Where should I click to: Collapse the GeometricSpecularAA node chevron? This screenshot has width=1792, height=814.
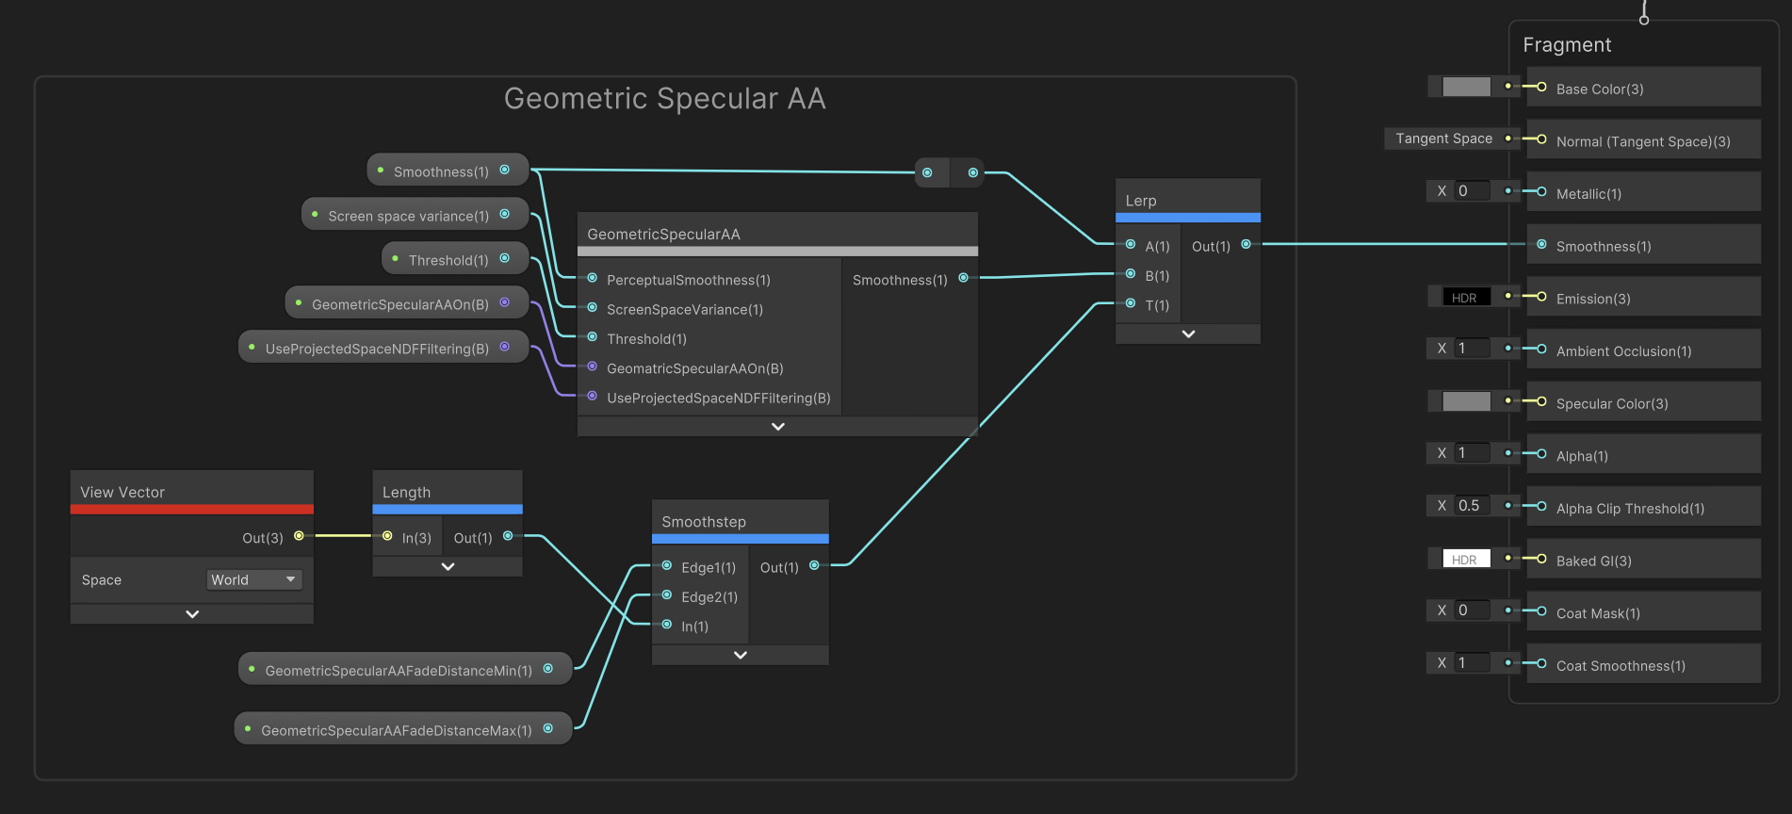777,427
